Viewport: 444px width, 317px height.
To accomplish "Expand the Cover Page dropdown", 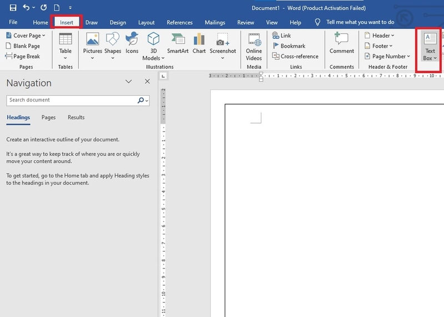I will click(26, 35).
